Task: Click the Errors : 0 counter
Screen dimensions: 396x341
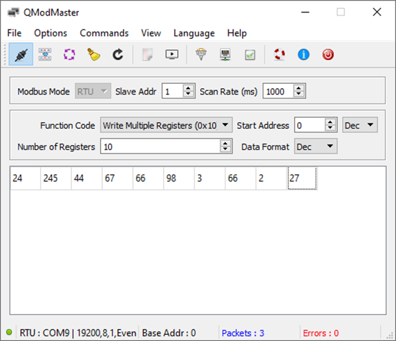Action: pyautogui.click(x=321, y=333)
